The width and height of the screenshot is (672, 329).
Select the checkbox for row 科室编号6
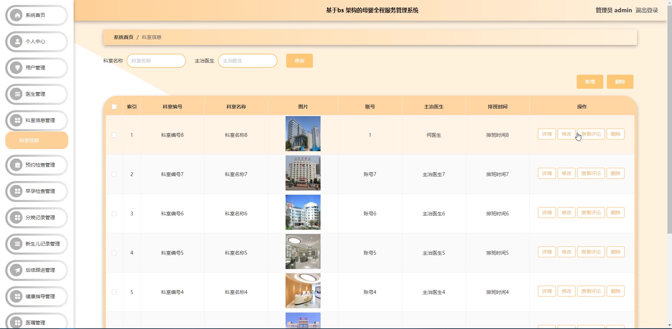[x=114, y=214]
